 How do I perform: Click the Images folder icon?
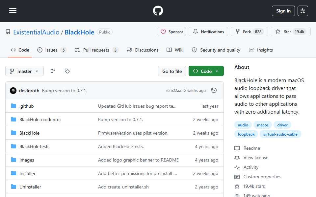pos(13,160)
